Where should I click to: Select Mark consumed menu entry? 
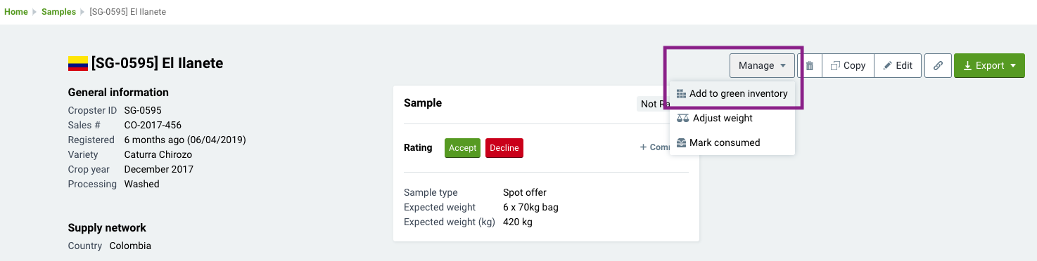pos(732,142)
